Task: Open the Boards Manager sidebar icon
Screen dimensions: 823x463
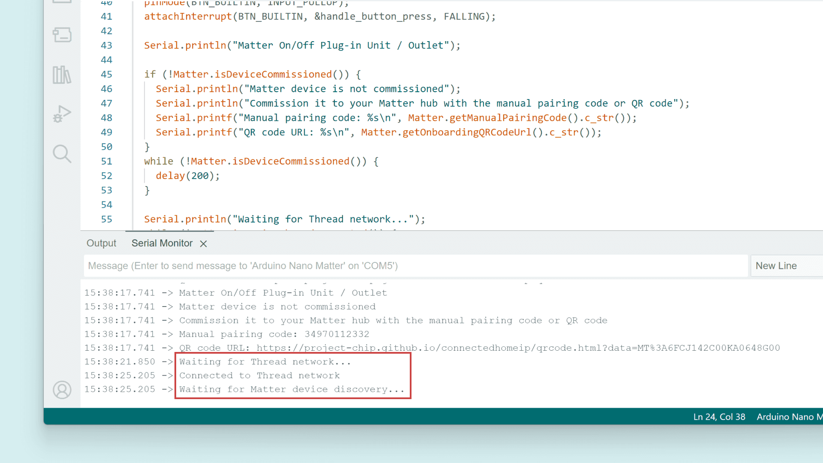Action: [x=62, y=35]
